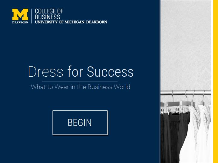Image resolution: width=218 pixels, height=163 pixels.
Task: Click the thin divider line under the title
Action: [80, 81]
